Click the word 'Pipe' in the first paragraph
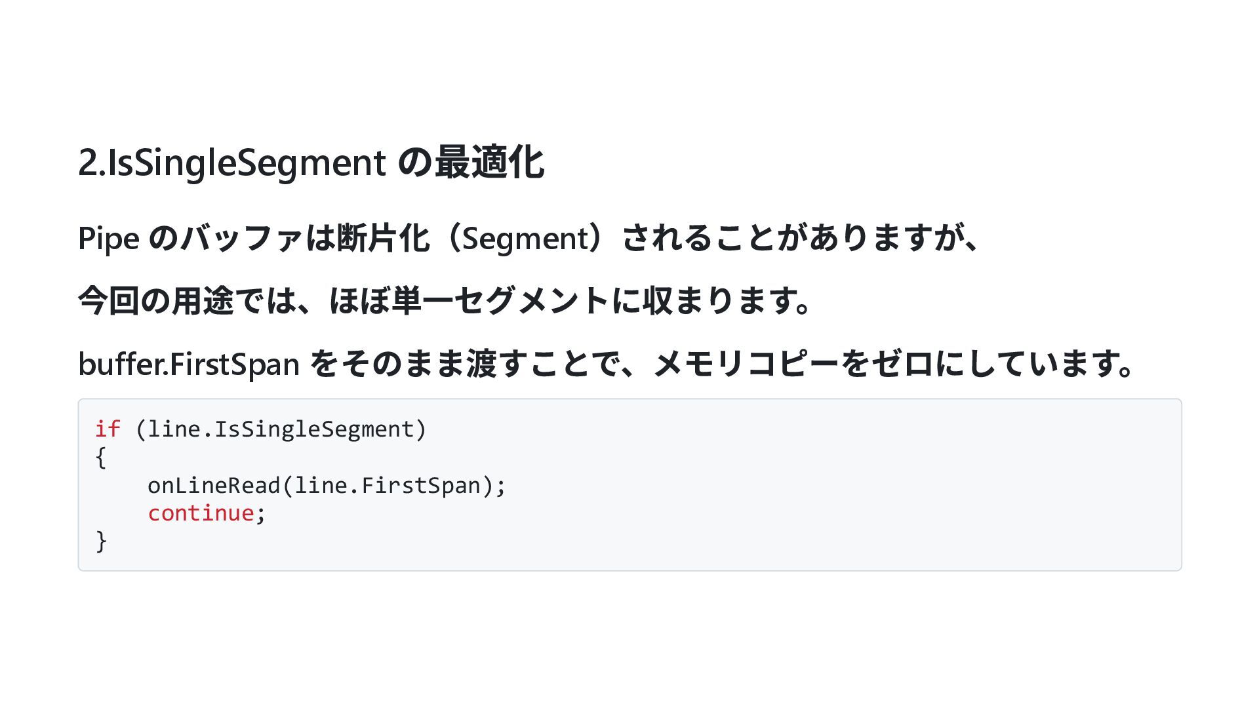Image resolution: width=1259 pixels, height=708 pixels. [108, 238]
